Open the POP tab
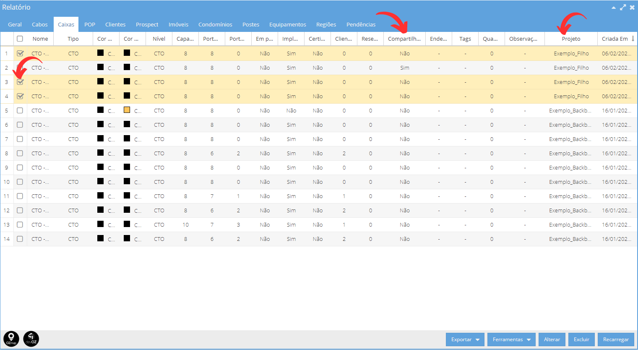638x350 pixels. click(90, 24)
